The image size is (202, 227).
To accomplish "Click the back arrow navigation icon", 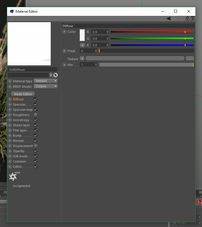I will pos(169,18).
